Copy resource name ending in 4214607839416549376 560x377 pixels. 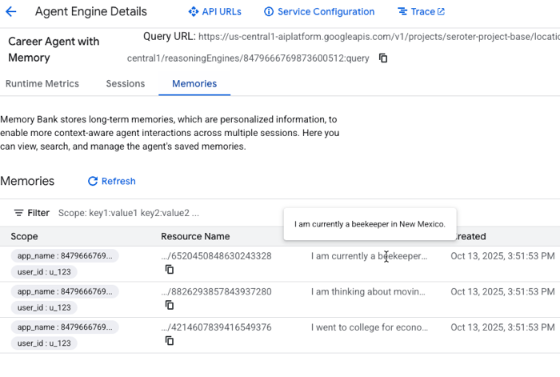pyautogui.click(x=170, y=341)
